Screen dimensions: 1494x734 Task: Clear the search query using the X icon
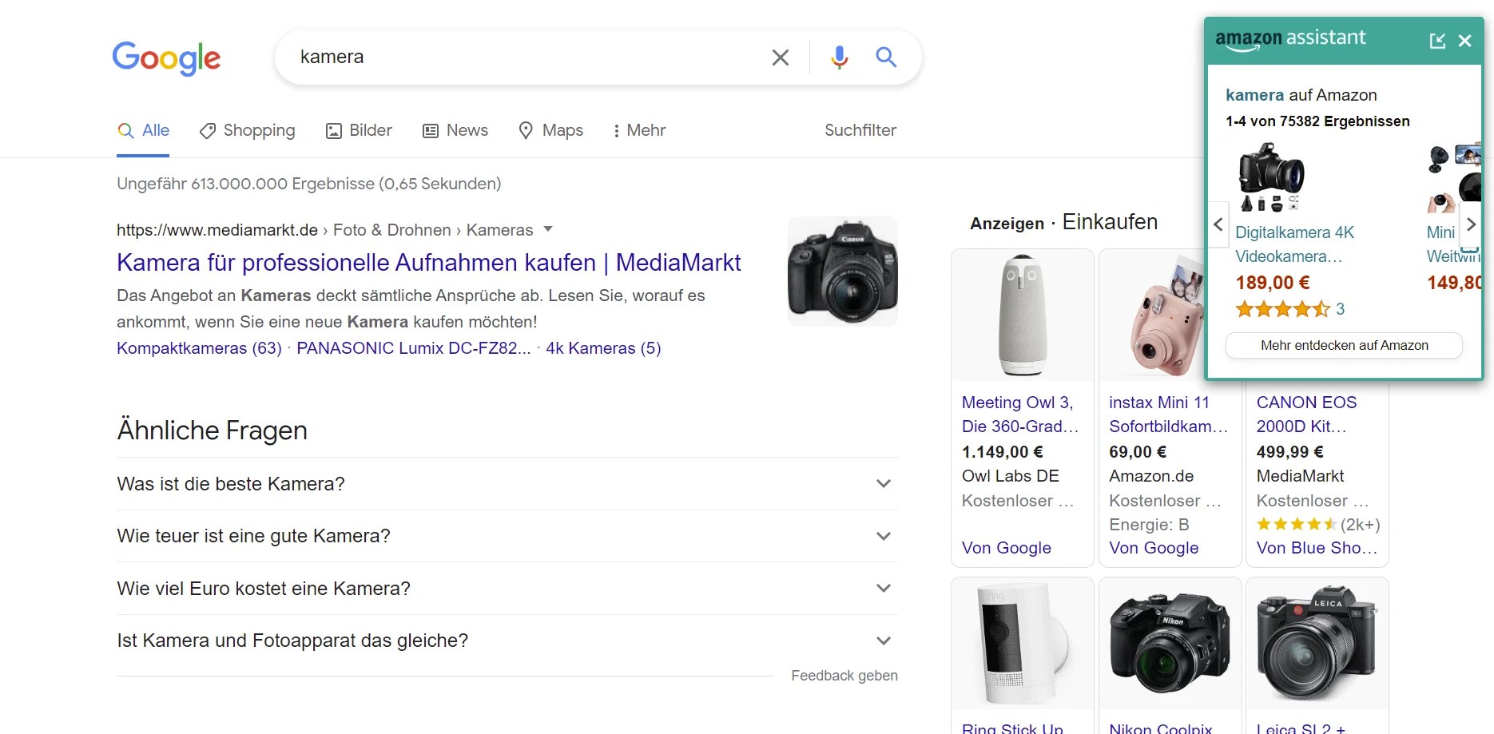tap(780, 57)
